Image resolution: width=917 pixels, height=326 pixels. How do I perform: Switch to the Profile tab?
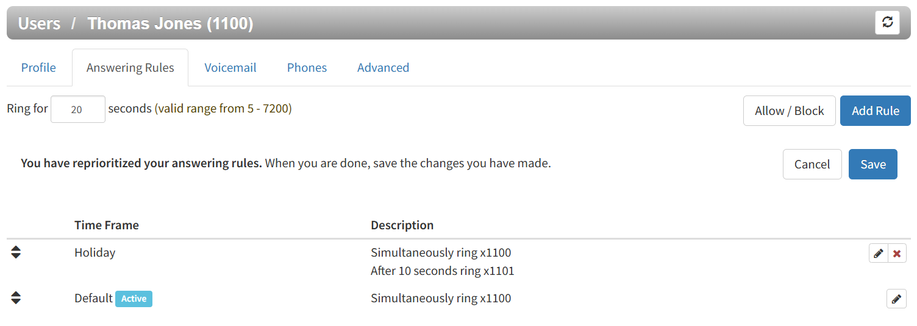coord(38,68)
